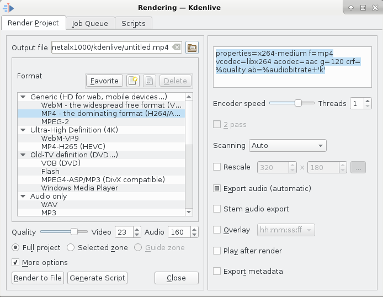Select Windows Media Player profile
383x297 pixels.
click(102, 188)
